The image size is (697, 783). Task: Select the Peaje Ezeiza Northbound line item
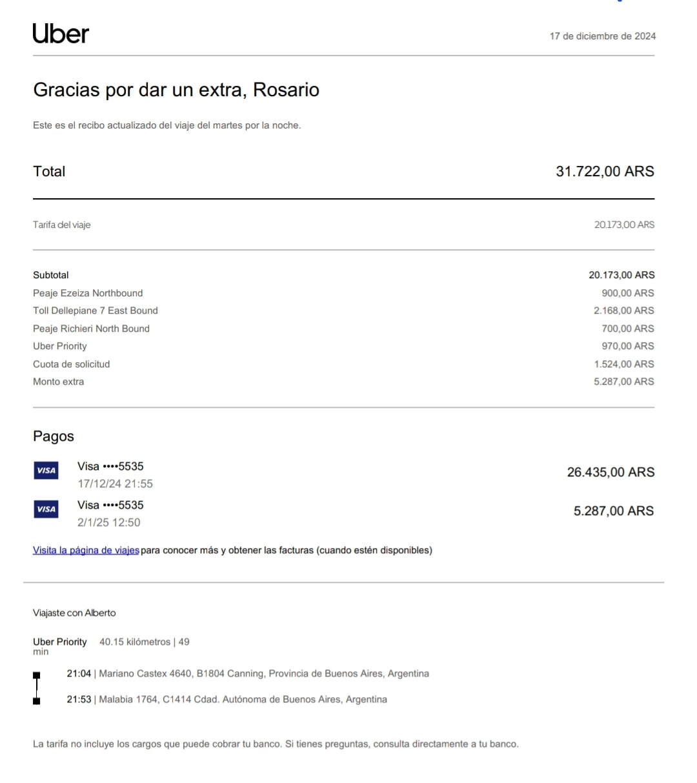click(x=88, y=293)
